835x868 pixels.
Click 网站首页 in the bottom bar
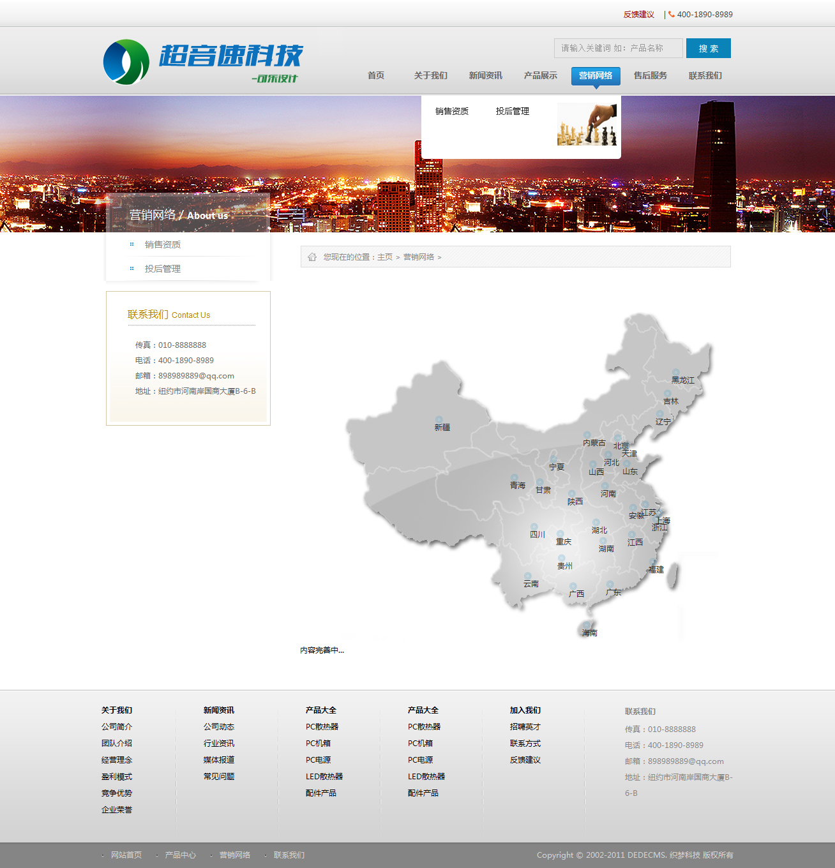(126, 855)
